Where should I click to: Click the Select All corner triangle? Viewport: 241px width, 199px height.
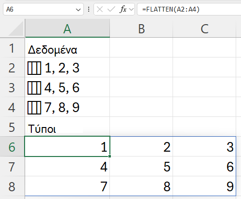[x=16, y=29]
